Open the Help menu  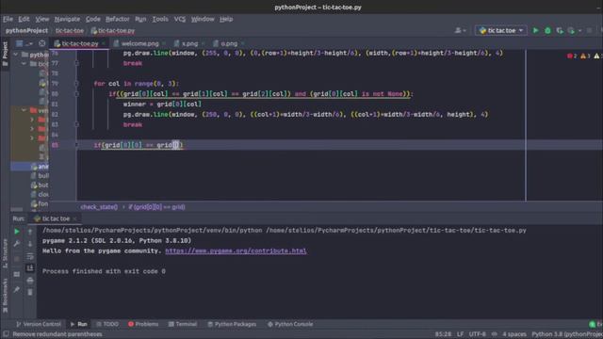click(x=226, y=19)
